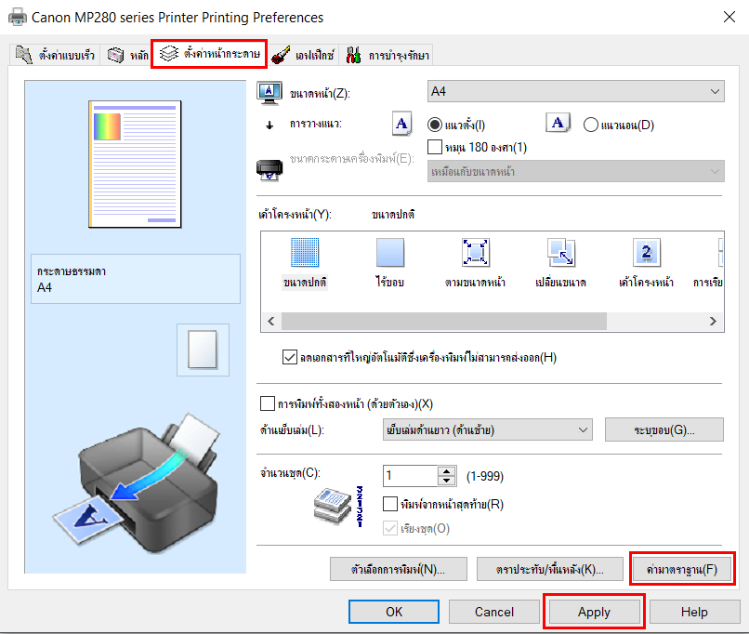Click Specify Margin button (ระบุขอบ)
This screenshot has width=749, height=634.
pyautogui.click(x=664, y=429)
